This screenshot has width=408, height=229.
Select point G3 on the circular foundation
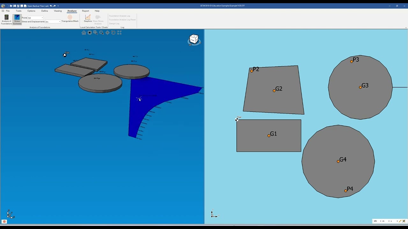click(x=361, y=87)
